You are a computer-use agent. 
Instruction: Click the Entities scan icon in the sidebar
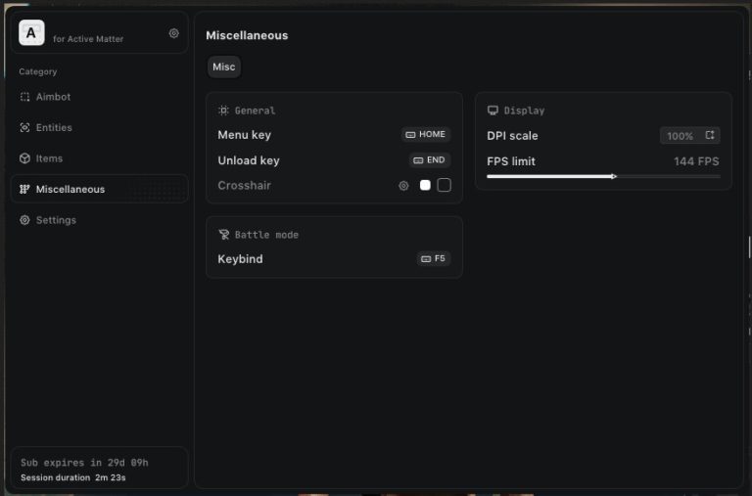point(25,128)
